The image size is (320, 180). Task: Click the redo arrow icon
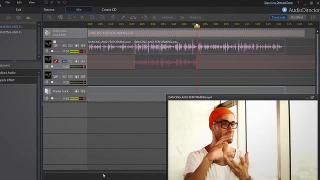[58, 2]
